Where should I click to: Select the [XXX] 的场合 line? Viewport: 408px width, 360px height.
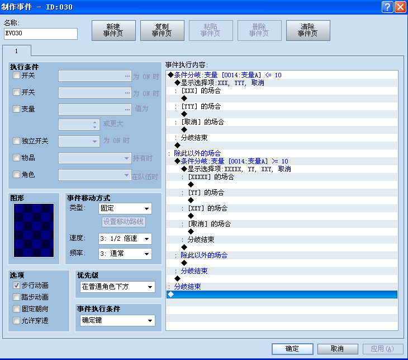(x=282, y=91)
